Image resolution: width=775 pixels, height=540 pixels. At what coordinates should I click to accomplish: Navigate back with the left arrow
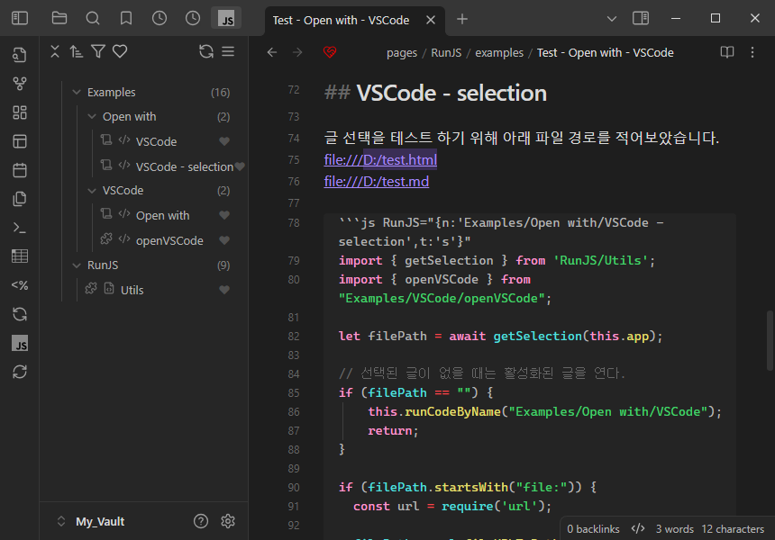pos(272,52)
